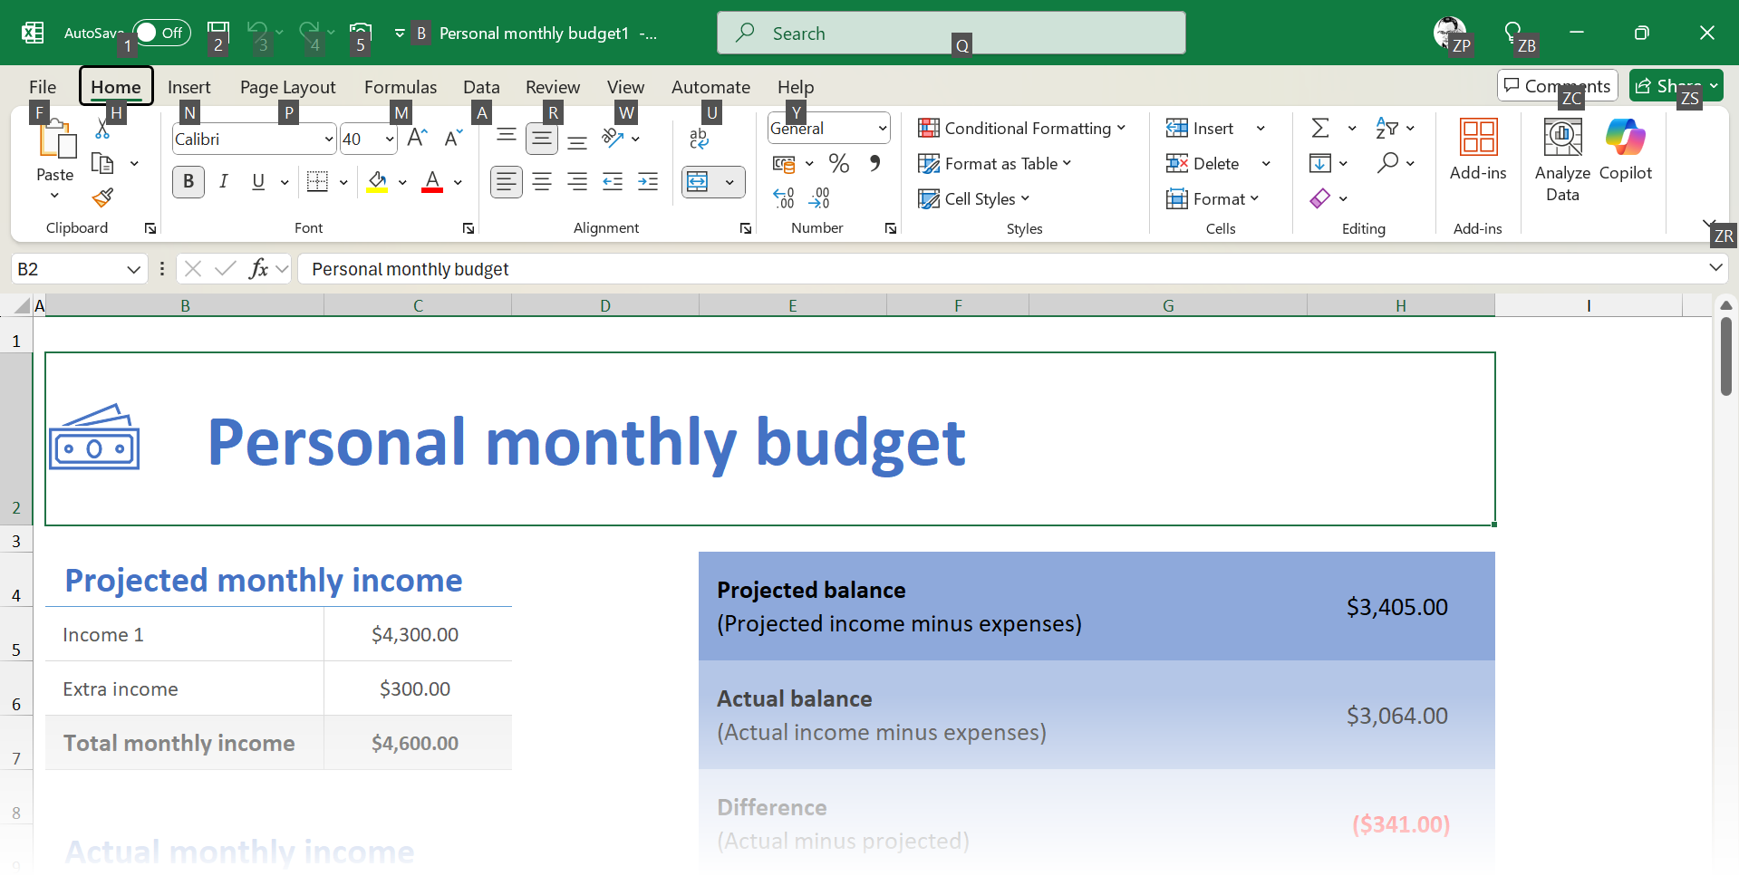The width and height of the screenshot is (1739, 876).
Task: Apply cell borders icon
Action: (x=317, y=182)
